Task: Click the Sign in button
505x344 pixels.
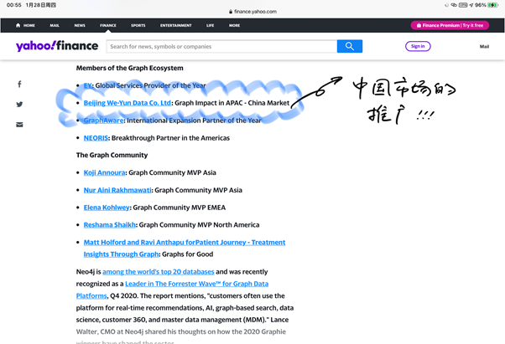Action: click(x=418, y=46)
